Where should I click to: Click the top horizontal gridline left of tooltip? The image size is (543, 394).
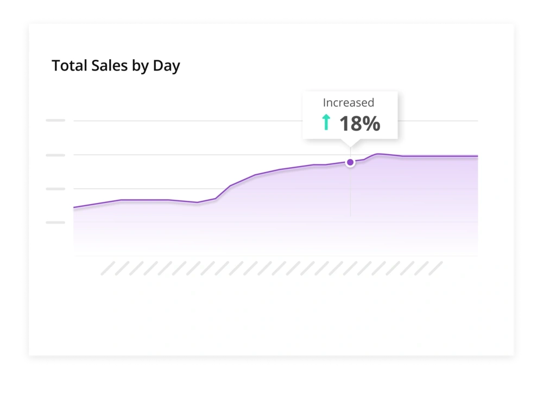click(185, 120)
